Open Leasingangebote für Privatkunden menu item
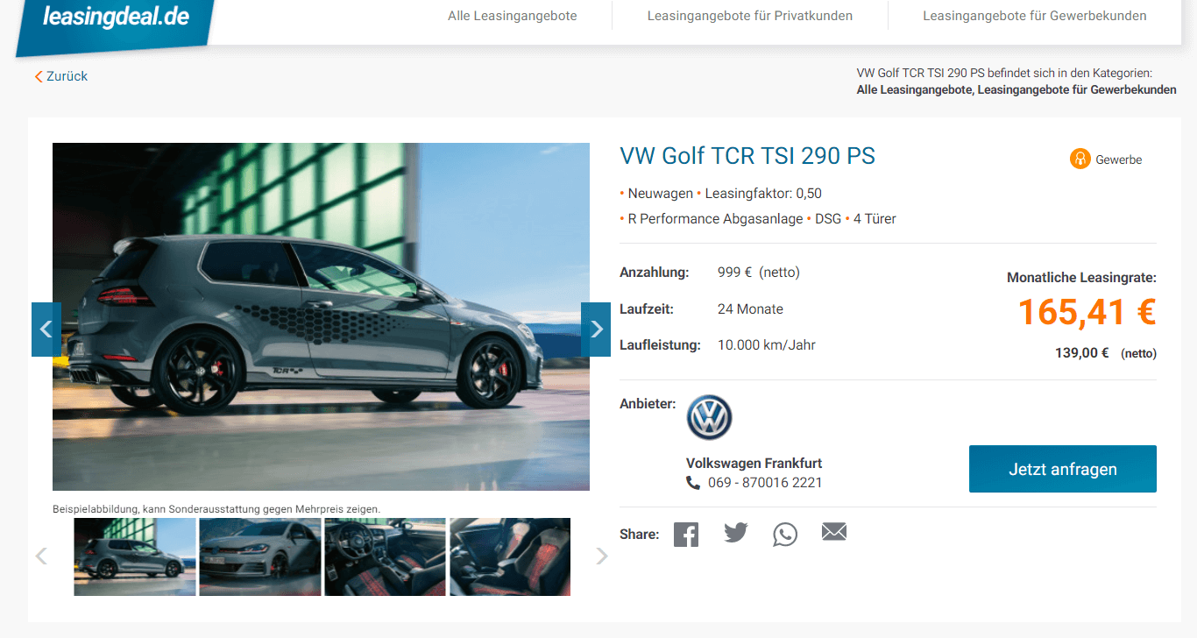This screenshot has width=1197, height=638. point(750,16)
